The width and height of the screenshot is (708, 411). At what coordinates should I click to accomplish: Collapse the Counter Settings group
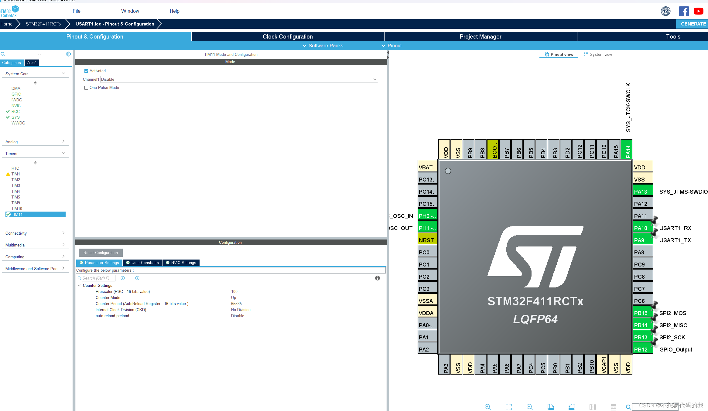(80, 286)
